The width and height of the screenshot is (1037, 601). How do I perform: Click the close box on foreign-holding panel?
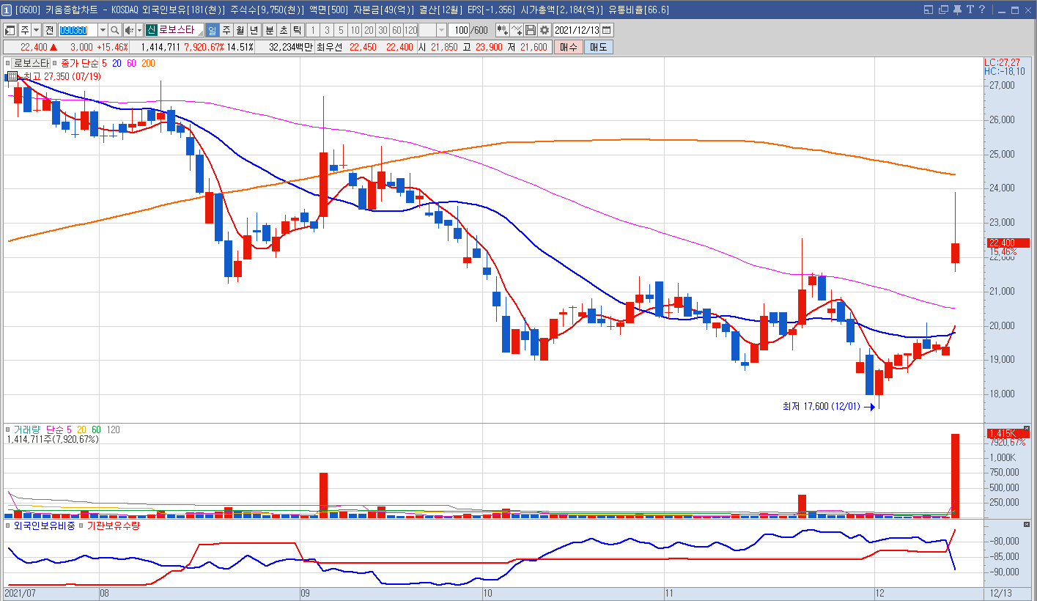(1026, 524)
